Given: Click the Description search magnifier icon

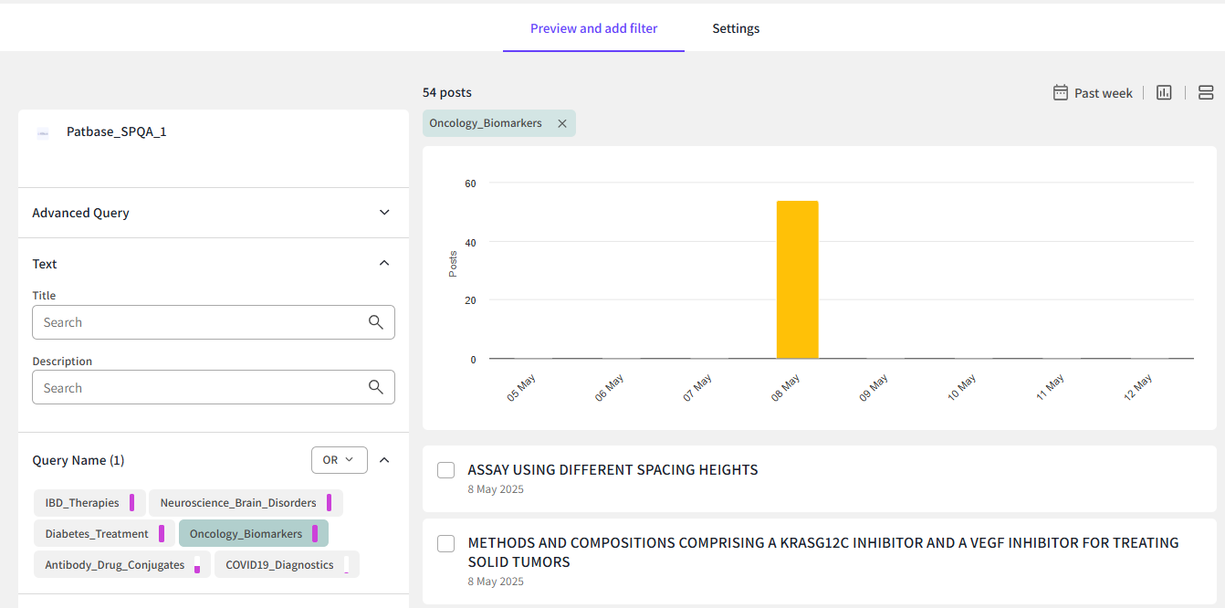Looking at the screenshot, I should (x=376, y=387).
